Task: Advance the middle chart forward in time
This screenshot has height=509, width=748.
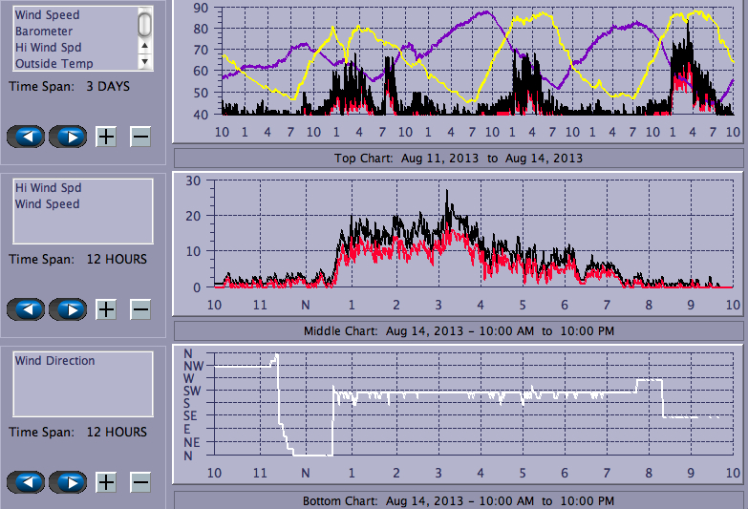Action: [68, 309]
